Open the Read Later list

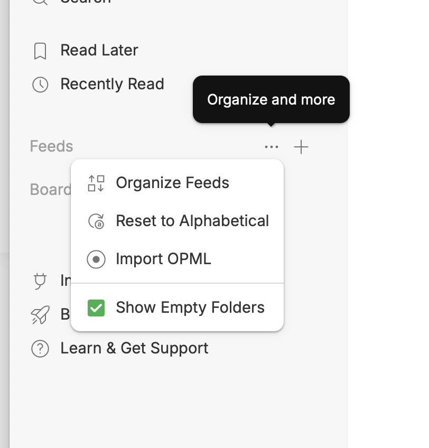99,50
